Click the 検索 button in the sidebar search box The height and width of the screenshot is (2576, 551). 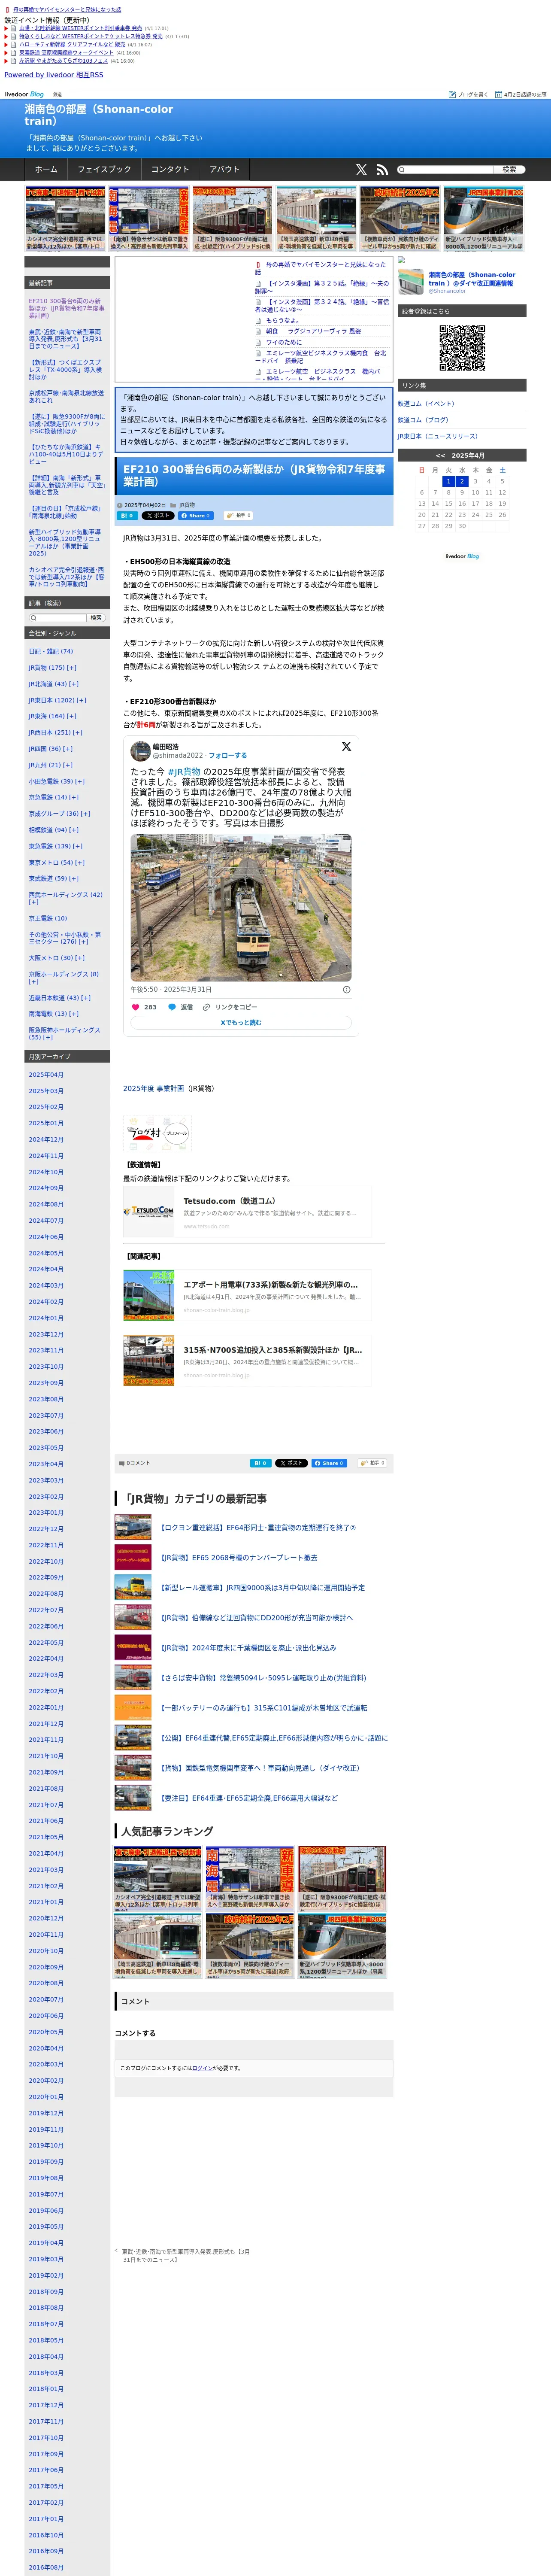pos(96,618)
